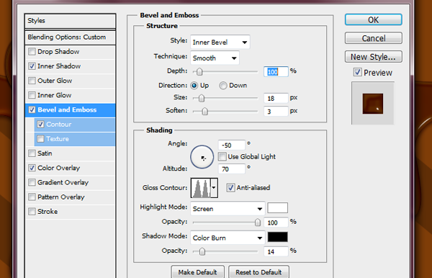Click the Depth value field
This screenshot has width=432, height=278.
click(x=276, y=71)
